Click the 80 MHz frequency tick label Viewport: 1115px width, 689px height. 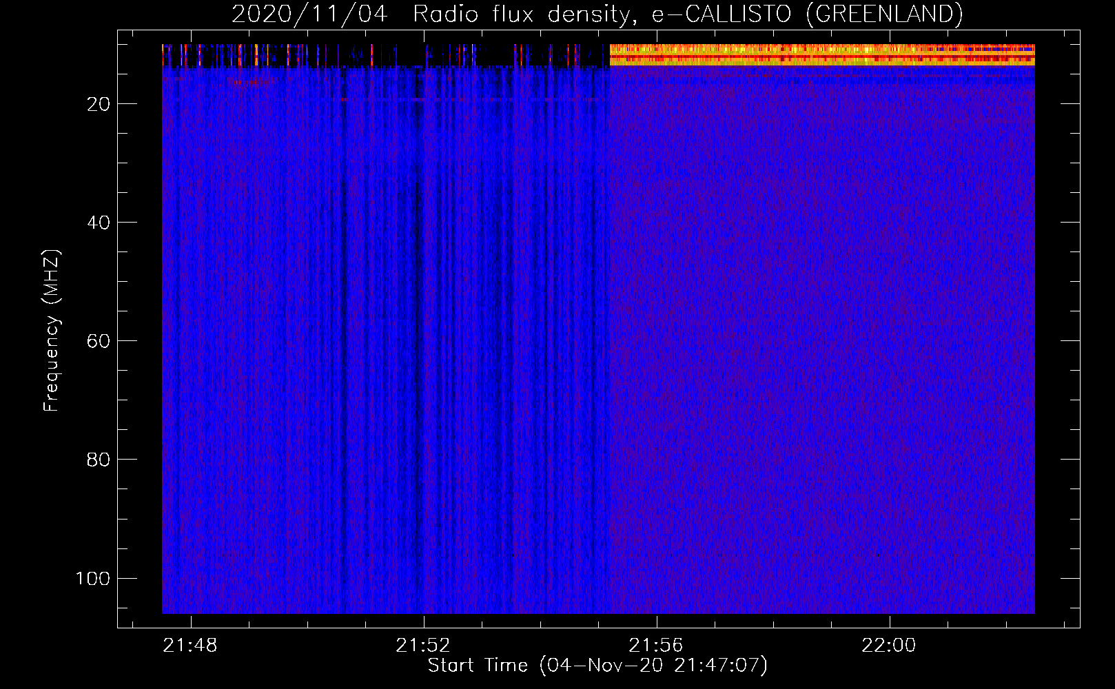click(99, 460)
